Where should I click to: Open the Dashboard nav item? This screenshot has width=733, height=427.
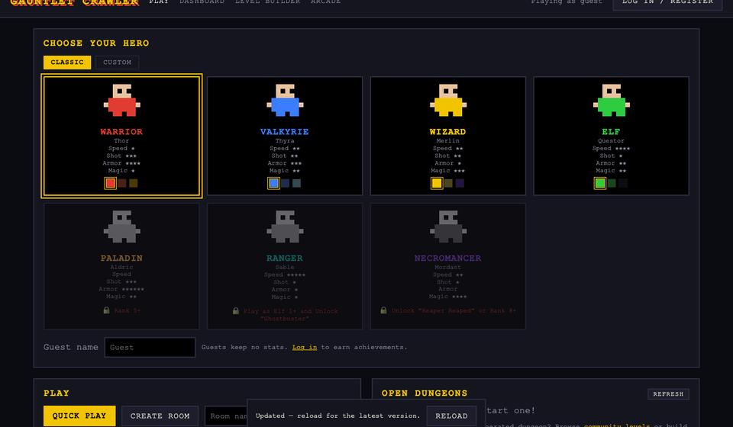(x=202, y=2)
